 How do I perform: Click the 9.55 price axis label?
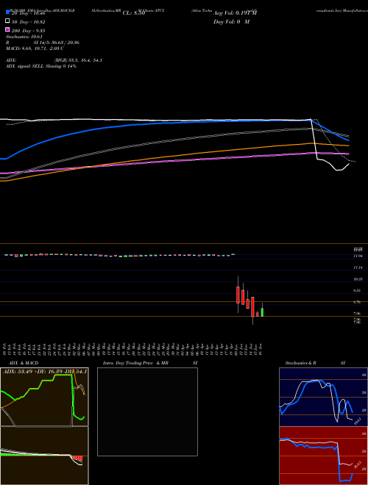pyautogui.click(x=358, y=290)
